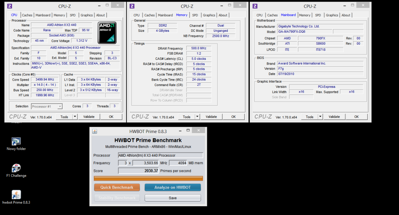This screenshot has height=215, width=399.
Task: Click the Southbridge value SB600
Action: pos(320,44)
